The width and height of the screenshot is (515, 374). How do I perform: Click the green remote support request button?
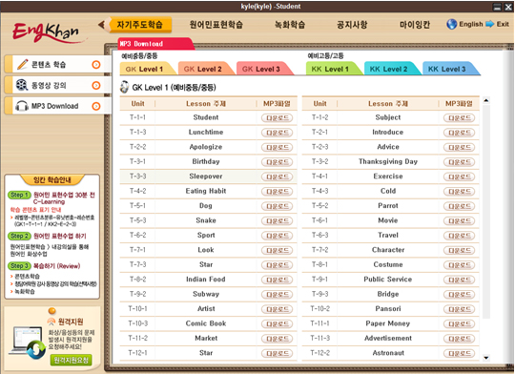click(x=71, y=360)
